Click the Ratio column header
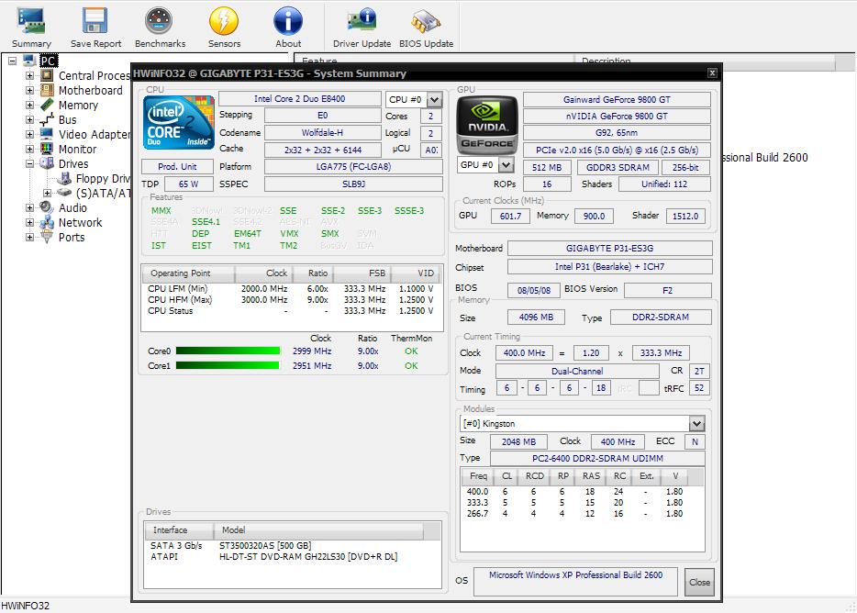 point(314,273)
